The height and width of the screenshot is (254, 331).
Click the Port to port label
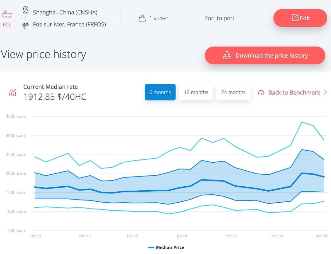219,18
